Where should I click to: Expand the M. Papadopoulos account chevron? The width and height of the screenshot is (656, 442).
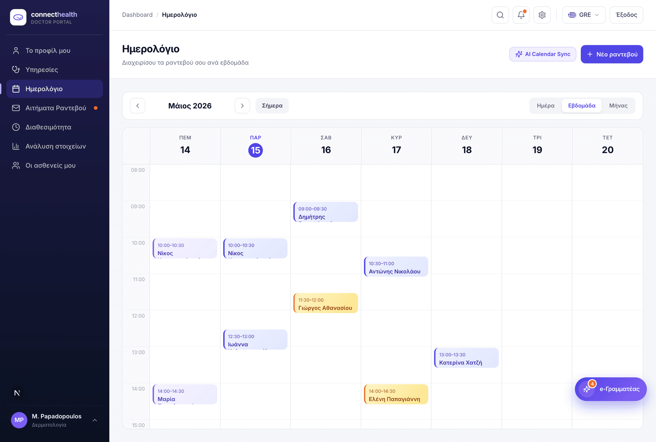click(x=95, y=420)
